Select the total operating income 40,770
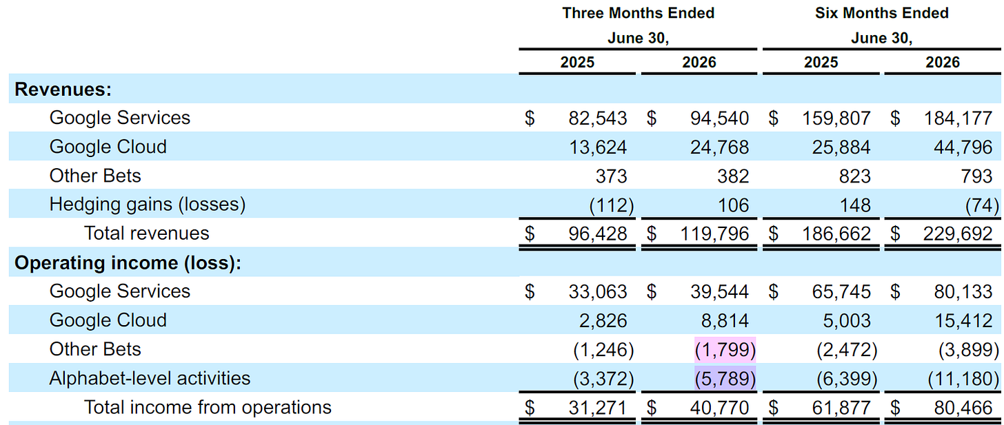This screenshot has width=1004, height=425. click(720, 408)
